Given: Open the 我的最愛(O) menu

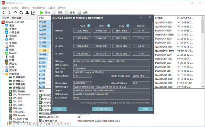Looking at the screenshot, I should [x=38, y=8].
